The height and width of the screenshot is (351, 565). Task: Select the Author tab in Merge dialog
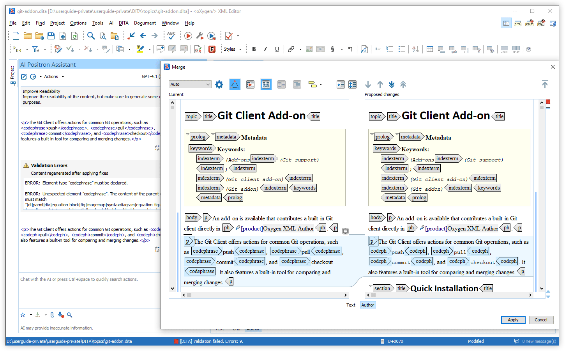368,305
